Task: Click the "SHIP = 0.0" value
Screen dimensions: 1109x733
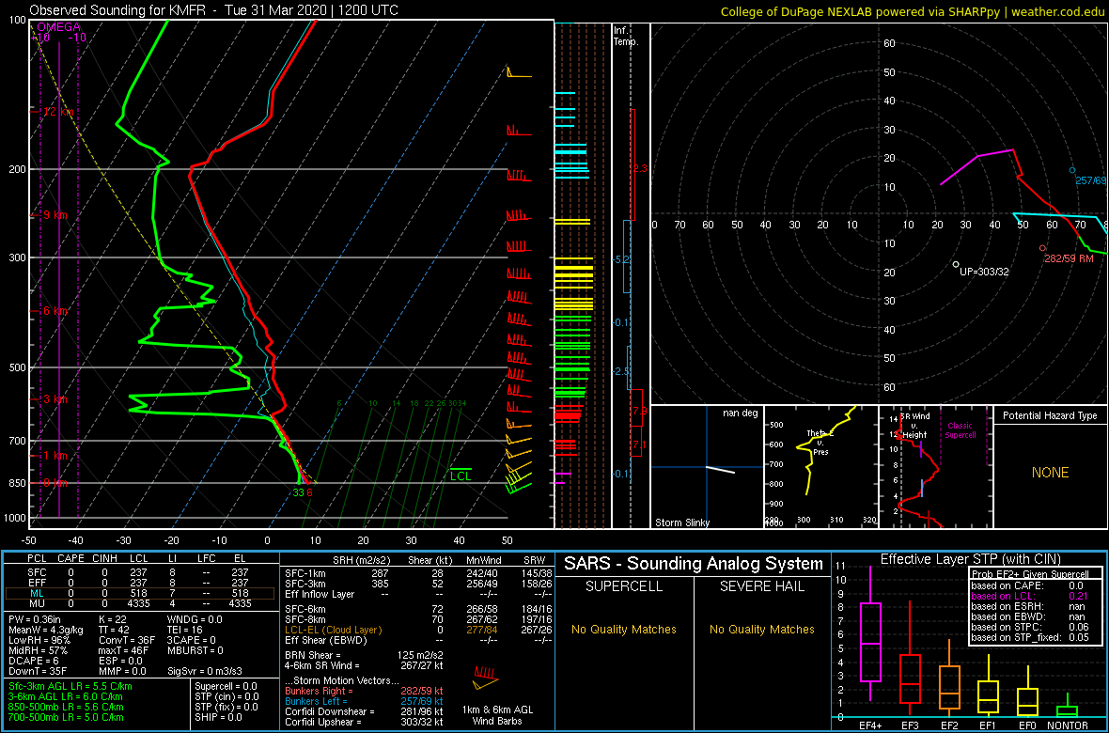Action: (219, 717)
